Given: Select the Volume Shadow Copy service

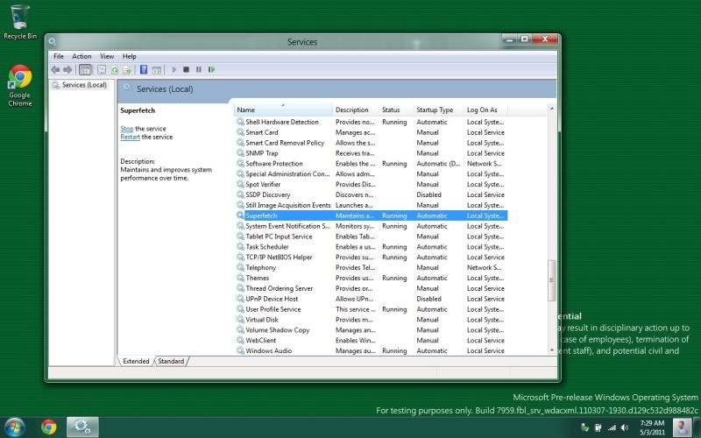Looking at the screenshot, I should click(x=371, y=330).
